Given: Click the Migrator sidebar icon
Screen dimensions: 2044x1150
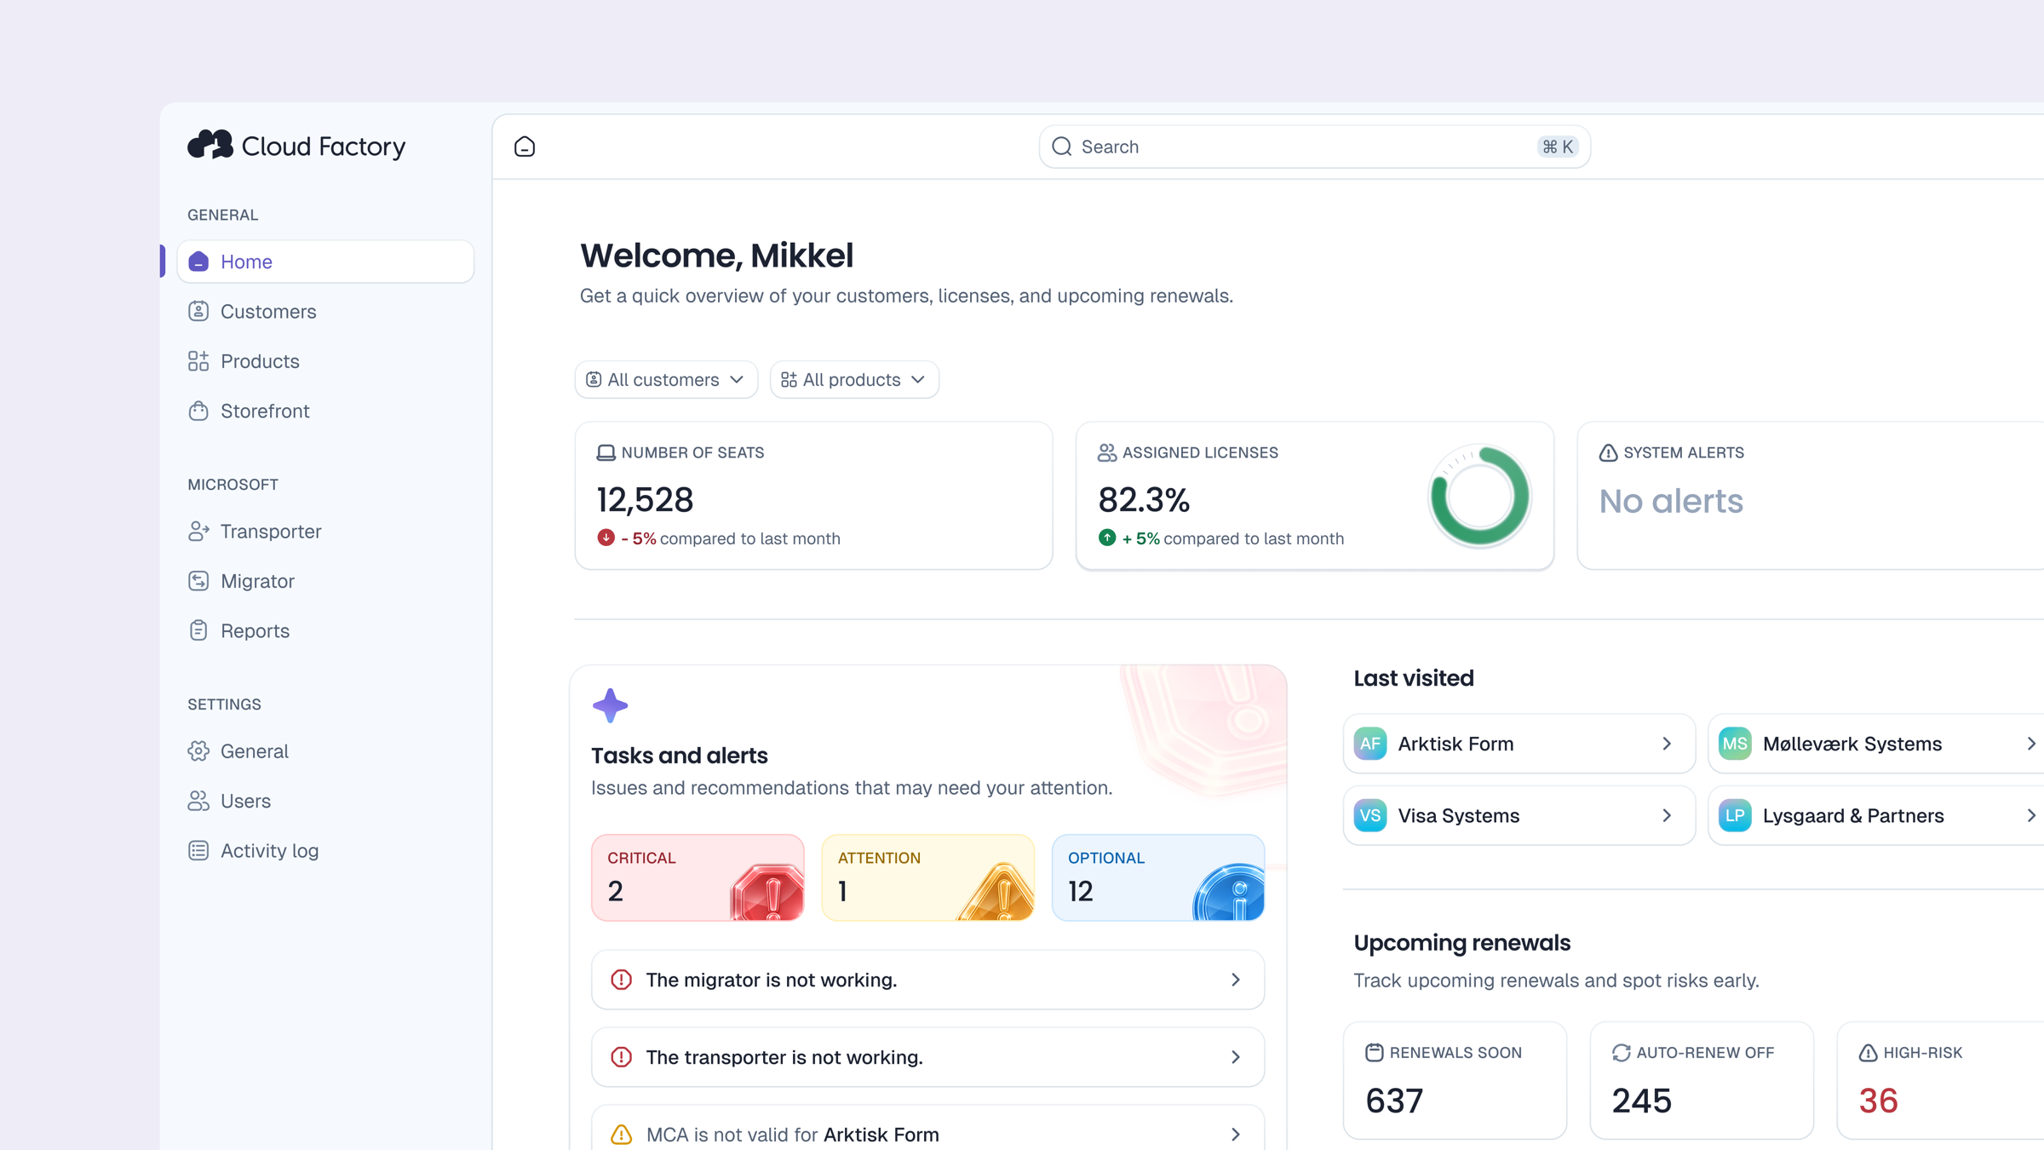Looking at the screenshot, I should point(198,581).
